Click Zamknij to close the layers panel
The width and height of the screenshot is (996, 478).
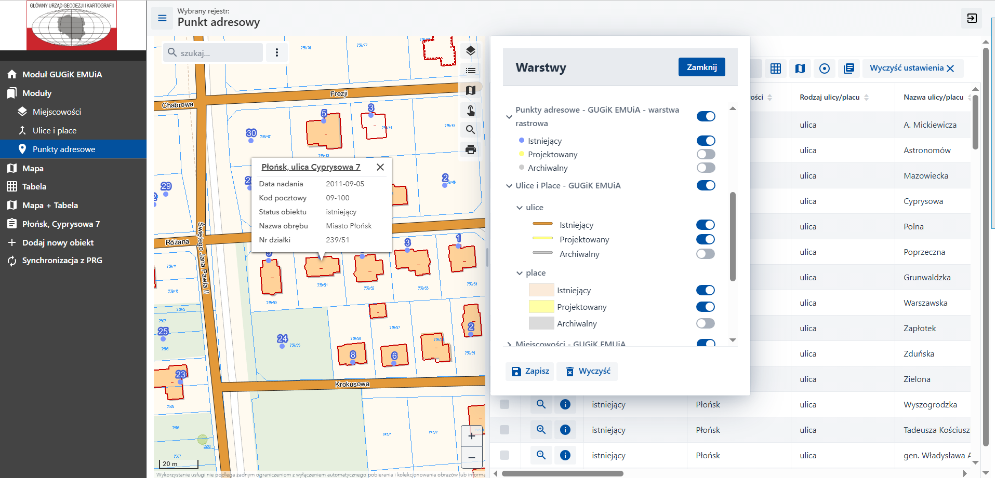pos(701,67)
